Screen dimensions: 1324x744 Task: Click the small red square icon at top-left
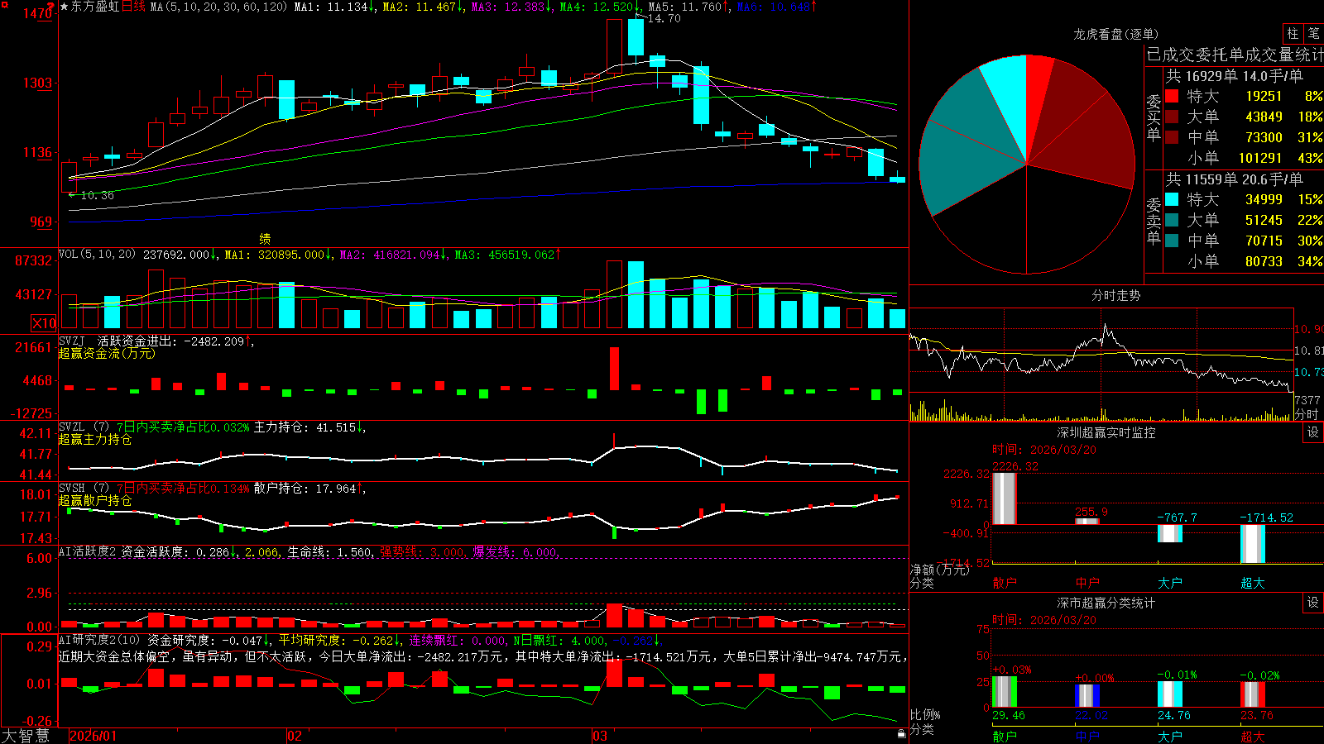[x=5, y=5]
